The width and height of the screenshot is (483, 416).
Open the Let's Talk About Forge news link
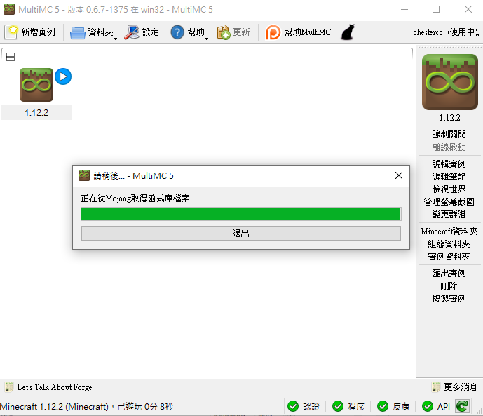click(55, 387)
